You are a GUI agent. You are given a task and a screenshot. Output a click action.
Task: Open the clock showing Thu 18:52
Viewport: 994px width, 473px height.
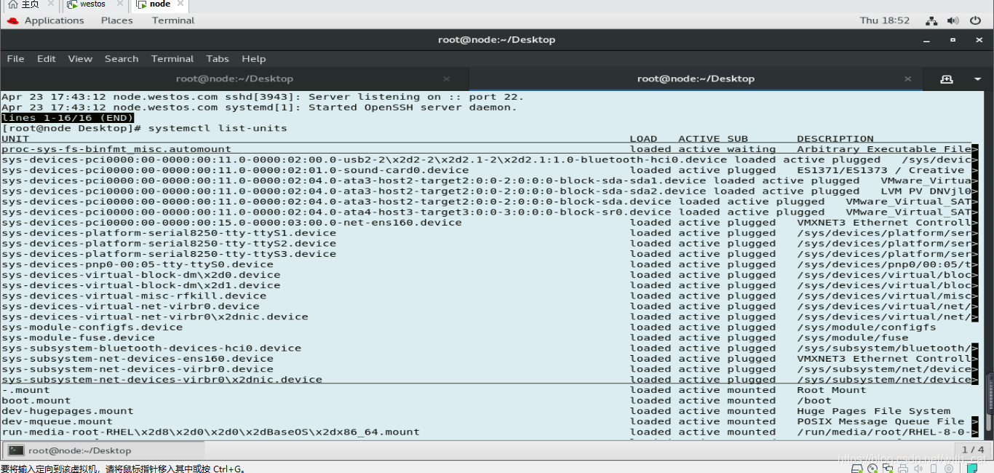tap(885, 20)
